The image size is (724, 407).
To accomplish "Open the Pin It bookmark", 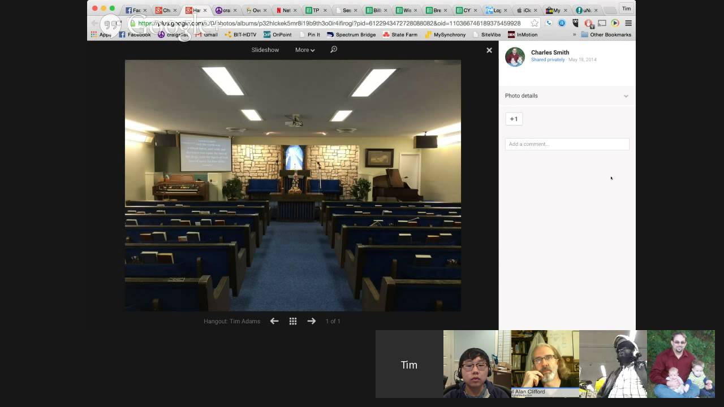I will click(309, 34).
